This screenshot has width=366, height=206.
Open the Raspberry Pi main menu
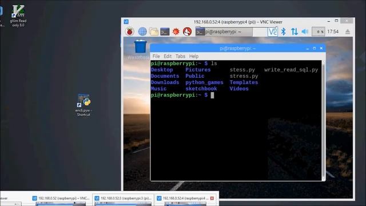point(130,31)
